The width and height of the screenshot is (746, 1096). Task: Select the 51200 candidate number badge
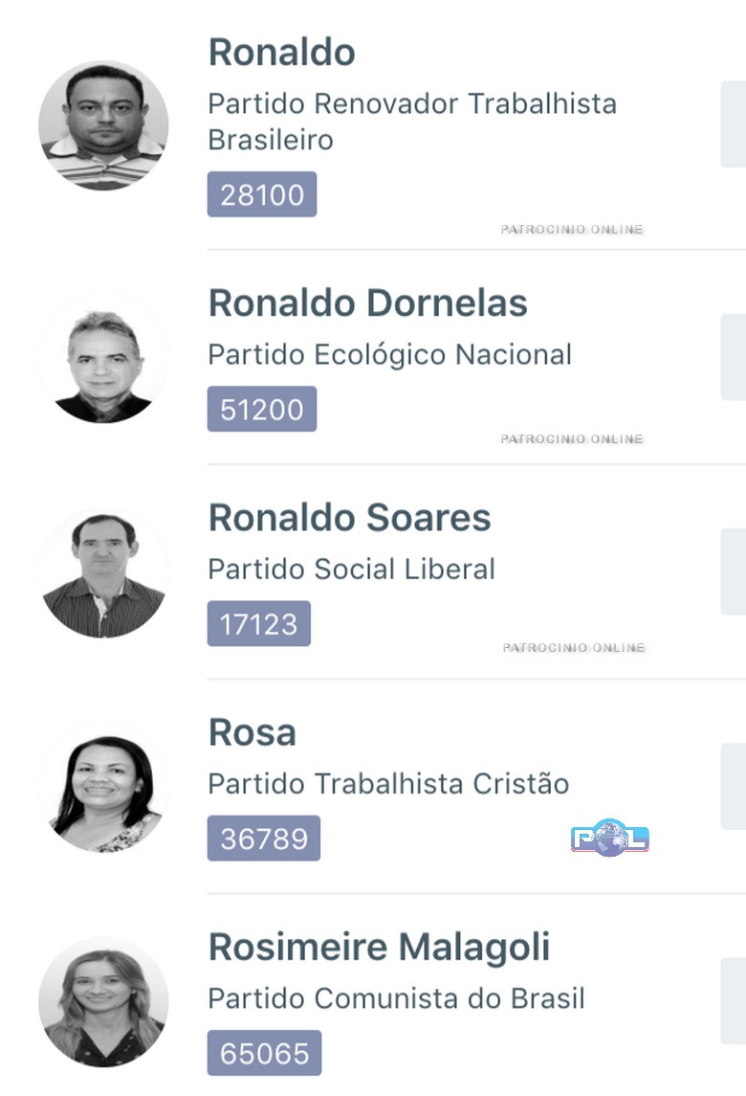click(262, 410)
